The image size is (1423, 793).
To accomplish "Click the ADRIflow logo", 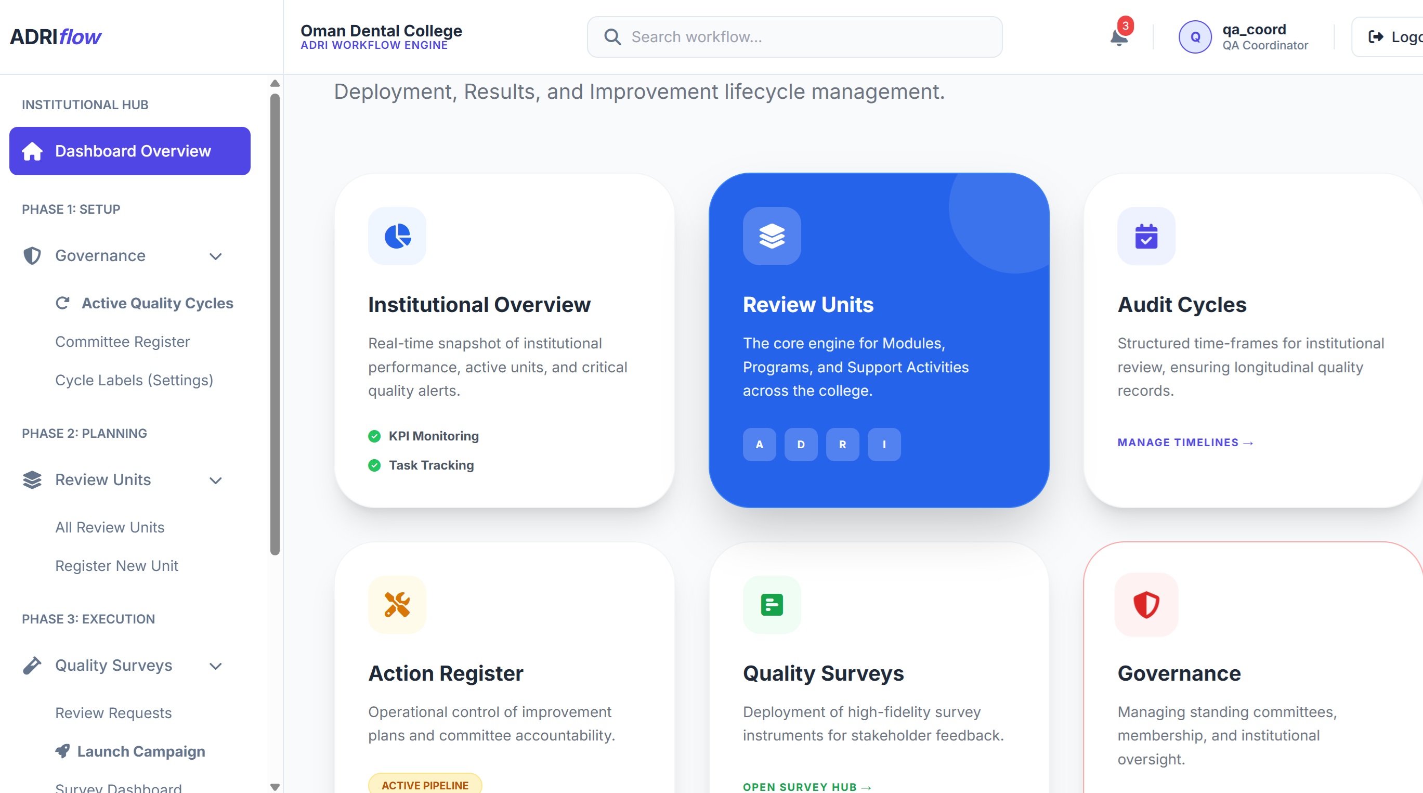I will (56, 36).
